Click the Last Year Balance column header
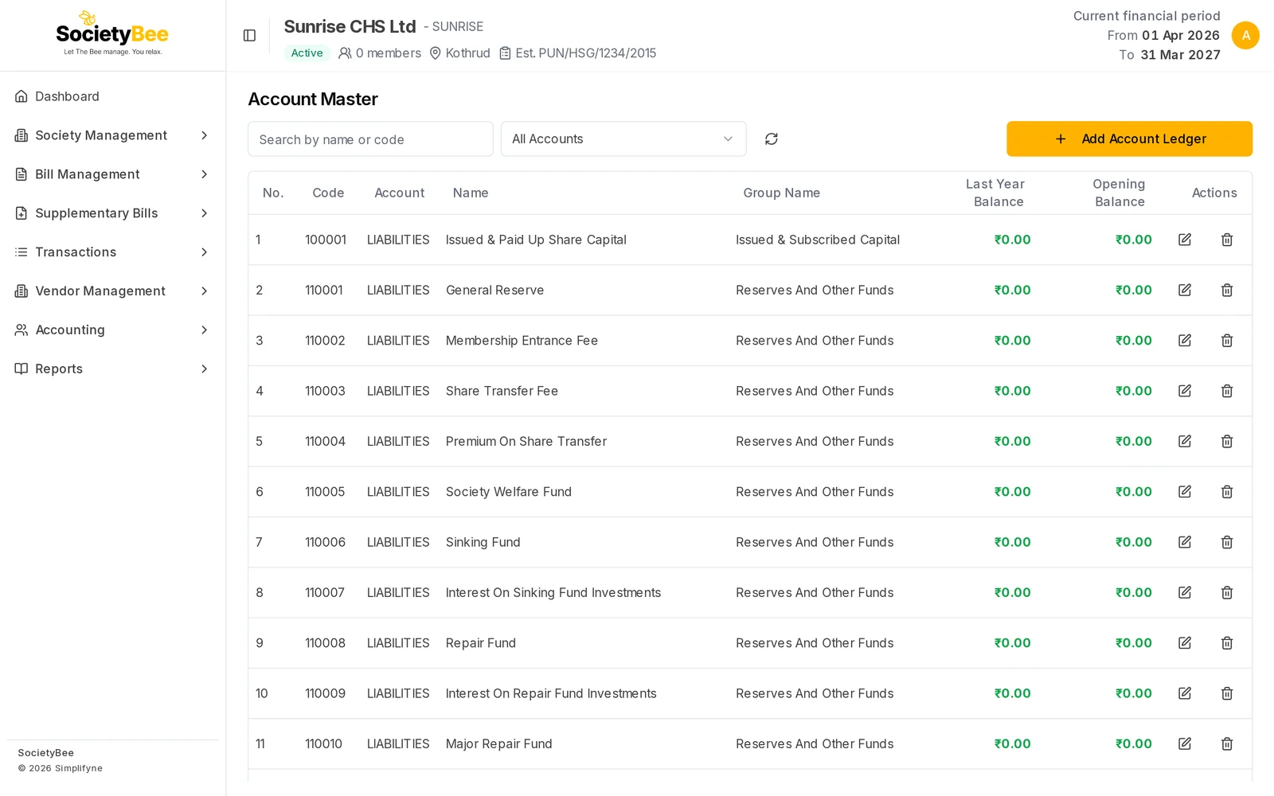Viewport: 1274px width, 796px height. click(996, 193)
